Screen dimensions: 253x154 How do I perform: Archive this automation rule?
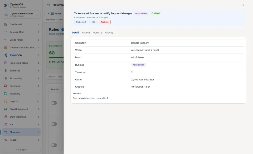[105, 22]
